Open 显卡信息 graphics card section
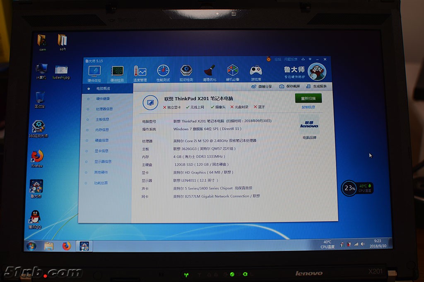The image size is (424, 282). coord(101,151)
